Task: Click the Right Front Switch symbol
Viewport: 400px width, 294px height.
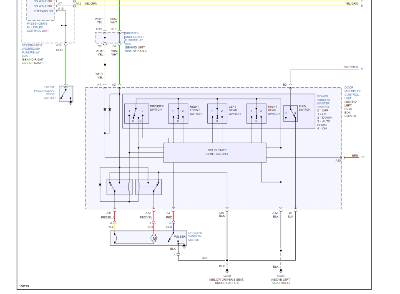Action: pyautogui.click(x=178, y=114)
